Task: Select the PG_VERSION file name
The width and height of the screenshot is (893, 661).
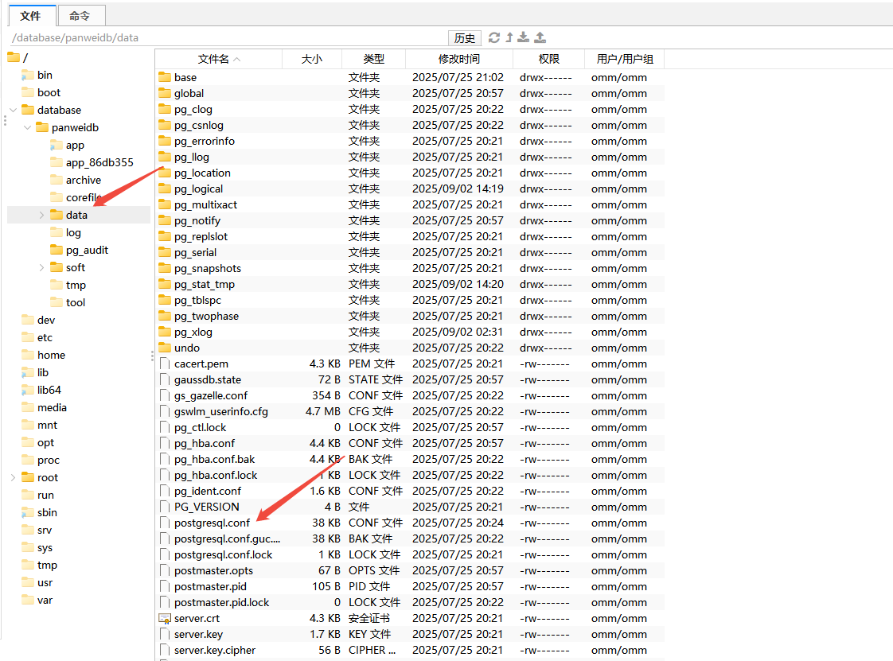Action: (x=207, y=507)
